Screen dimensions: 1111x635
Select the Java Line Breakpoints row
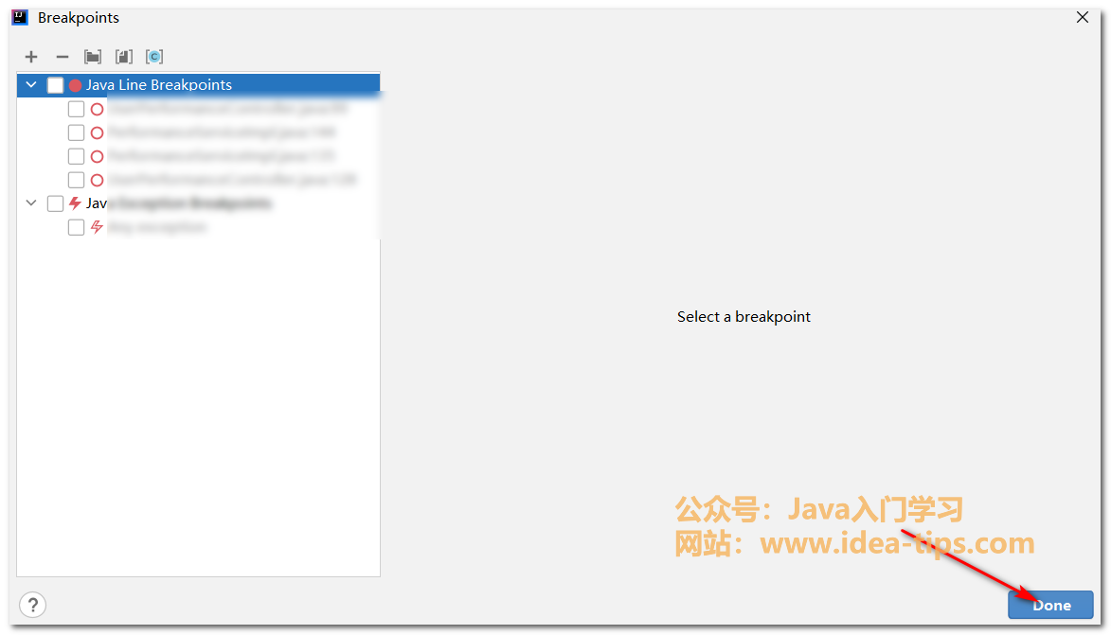click(198, 85)
